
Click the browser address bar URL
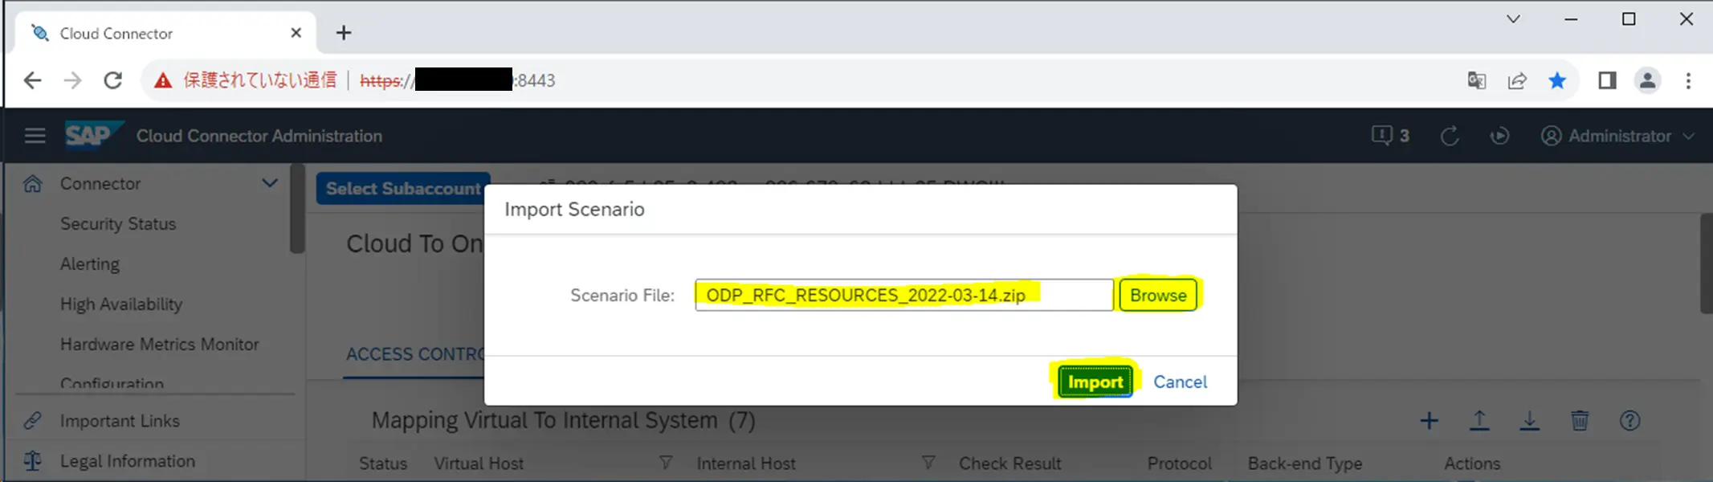point(458,80)
